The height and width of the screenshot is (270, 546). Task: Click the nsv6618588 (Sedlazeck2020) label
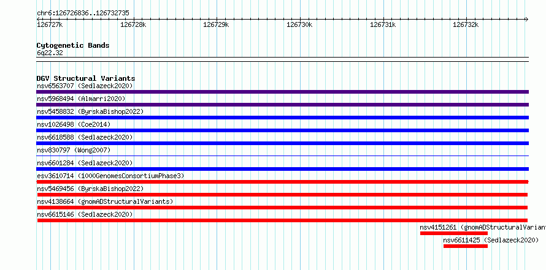[85, 137]
